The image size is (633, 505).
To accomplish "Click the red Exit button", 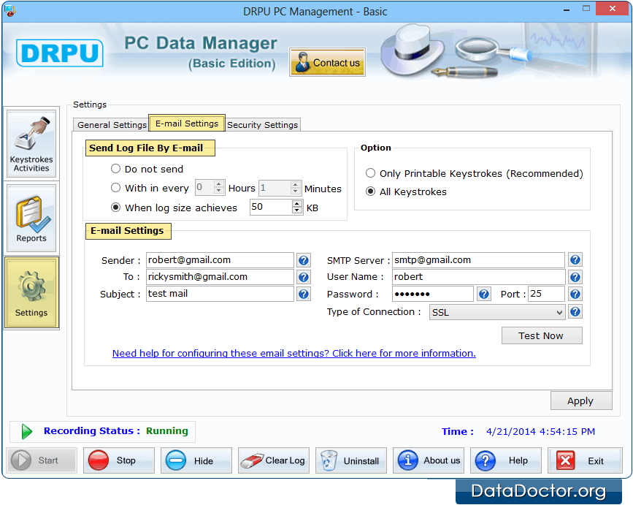I will tap(585, 460).
